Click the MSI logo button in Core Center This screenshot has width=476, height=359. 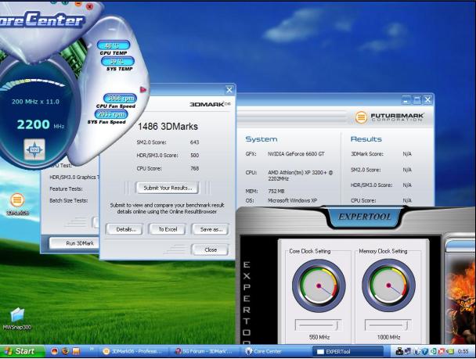pyautogui.click(x=34, y=148)
